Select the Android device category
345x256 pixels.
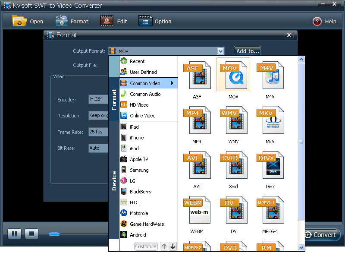(148, 235)
